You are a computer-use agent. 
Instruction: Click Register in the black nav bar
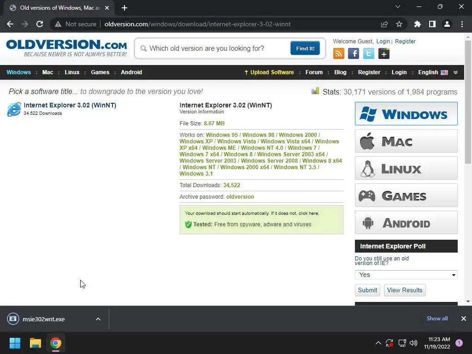(369, 72)
